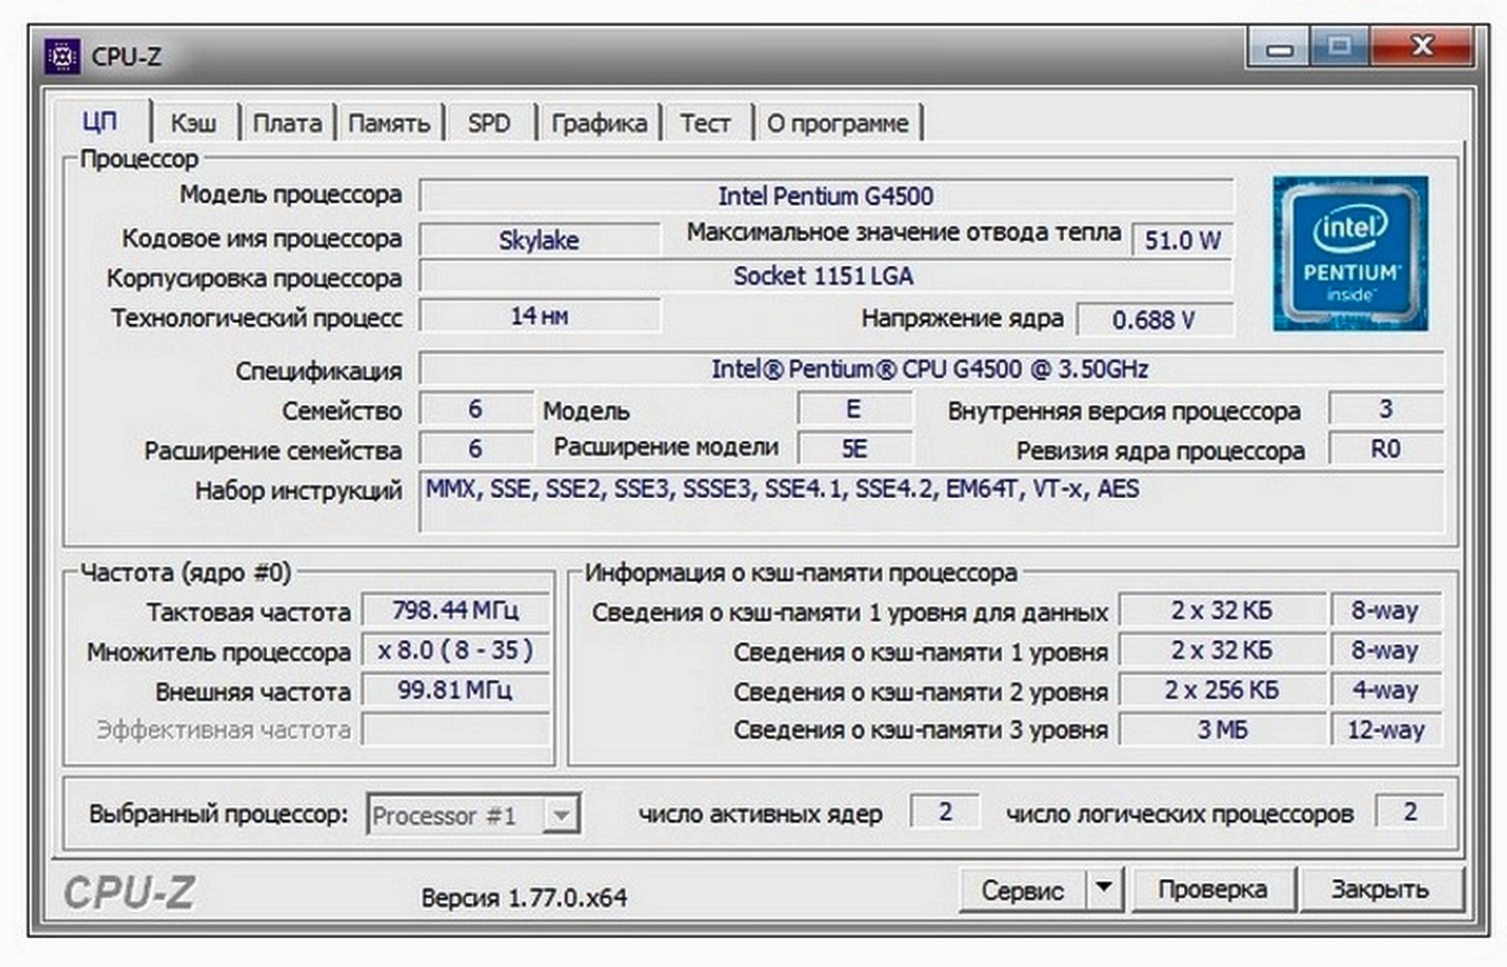Screen dimensions: 1507x967
Task: Switch to the Память tab
Action: (389, 123)
